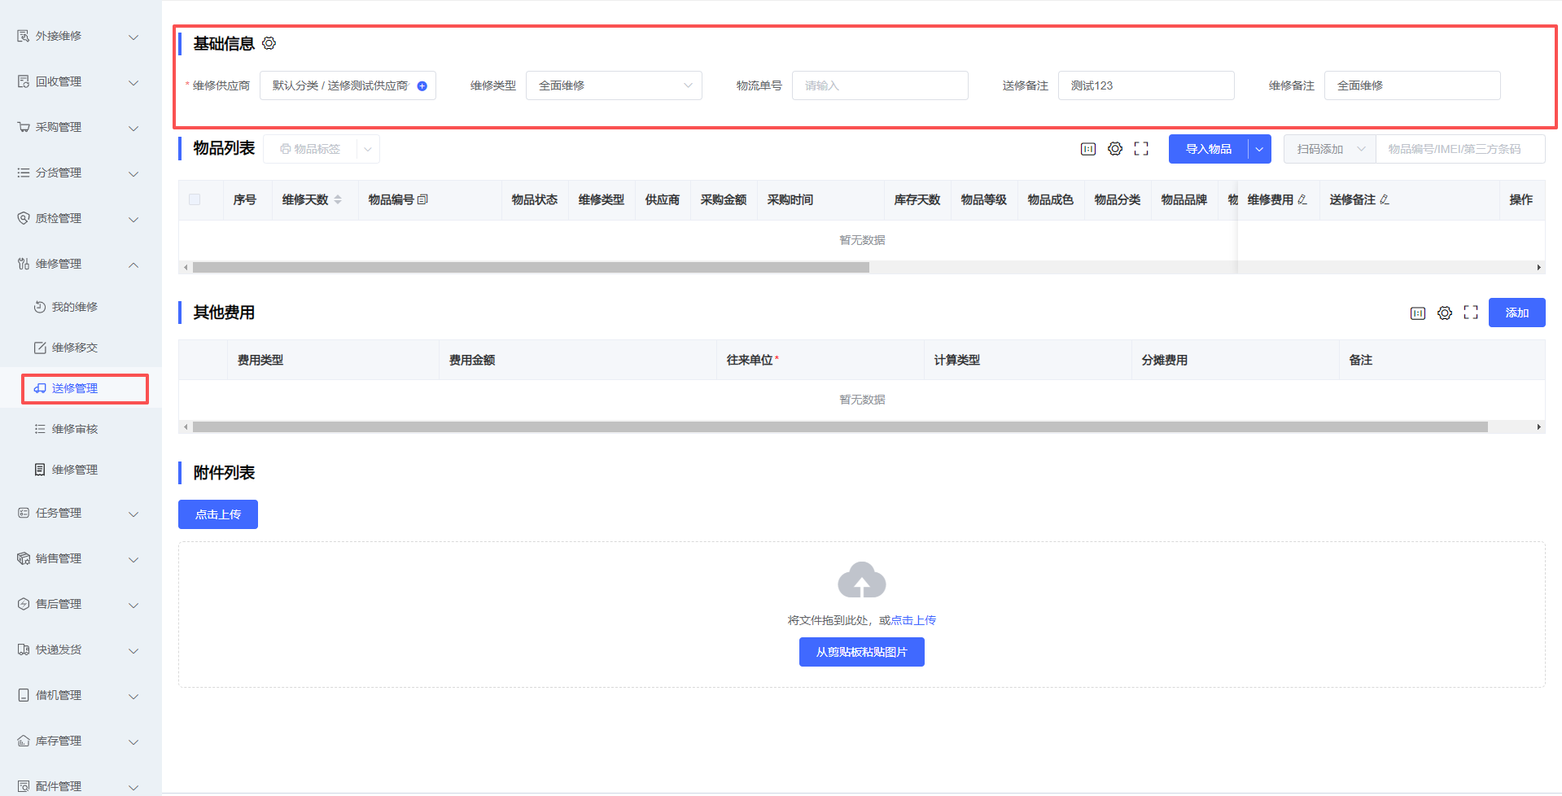Click the 从剪贴板粘贴图片 button
Image resolution: width=1562 pixels, height=796 pixels.
point(861,652)
